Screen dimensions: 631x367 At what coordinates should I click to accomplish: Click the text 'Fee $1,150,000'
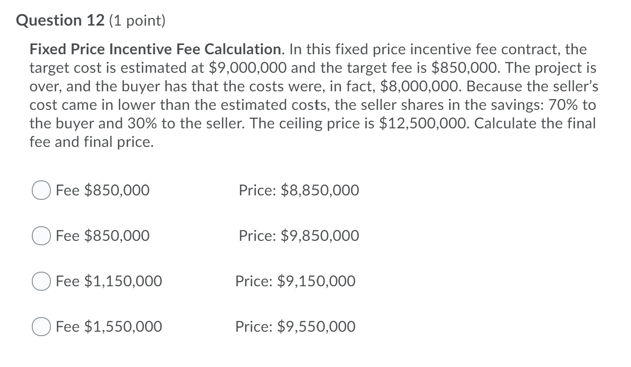point(108,281)
